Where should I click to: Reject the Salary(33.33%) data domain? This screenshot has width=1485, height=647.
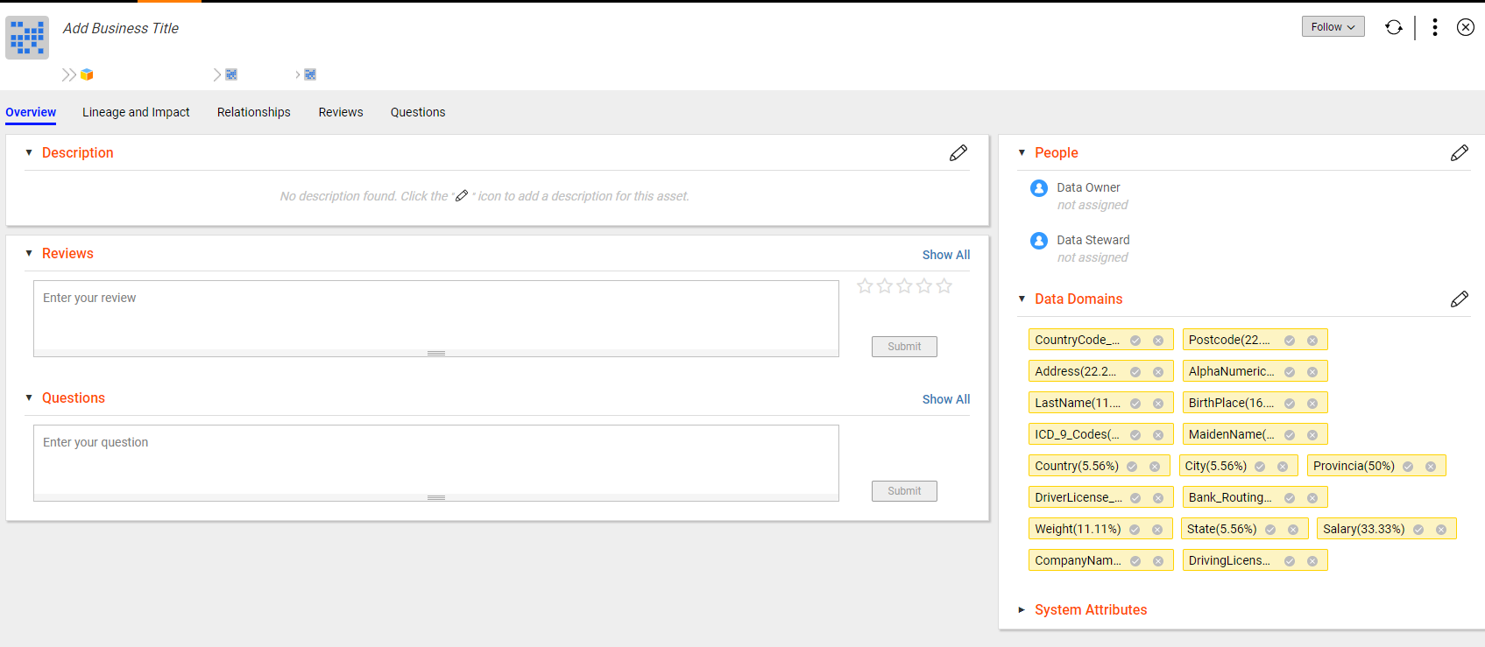pos(1441,530)
